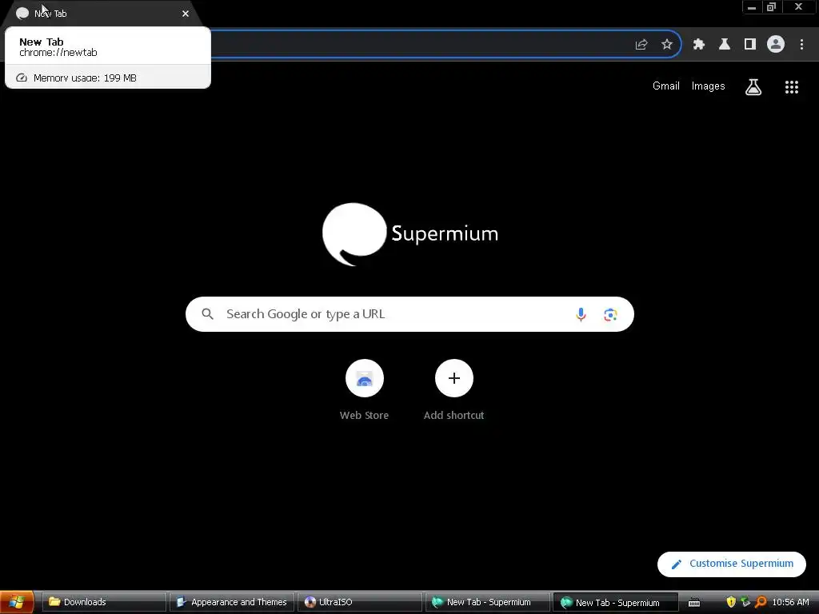Click the Customise Supermium button

click(731, 564)
